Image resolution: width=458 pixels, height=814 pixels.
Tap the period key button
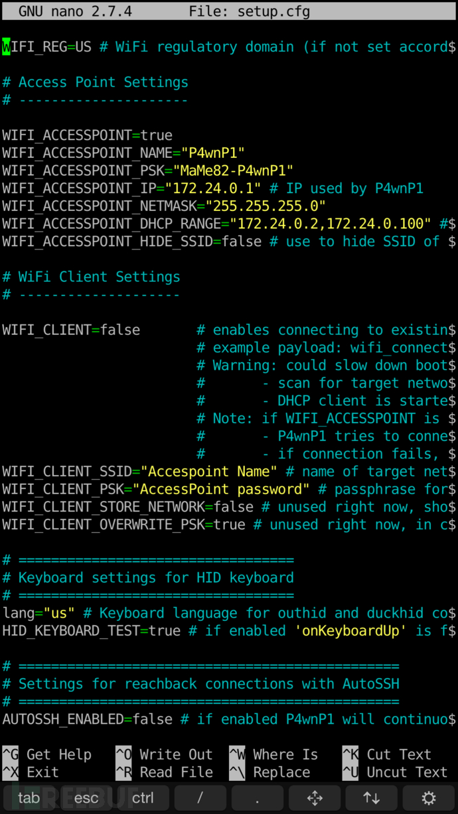[x=257, y=797]
